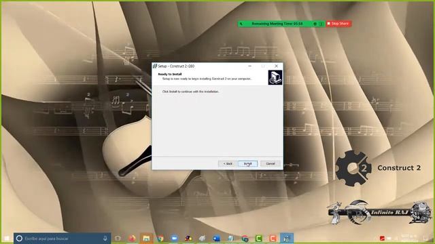Activate Cortana microphone in search box
The image size is (435, 244).
[105, 238]
